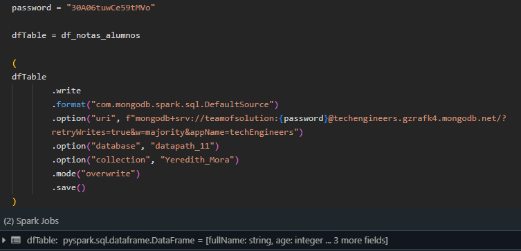Expand the dfTable DataFrame schema arrow

(x=4, y=240)
